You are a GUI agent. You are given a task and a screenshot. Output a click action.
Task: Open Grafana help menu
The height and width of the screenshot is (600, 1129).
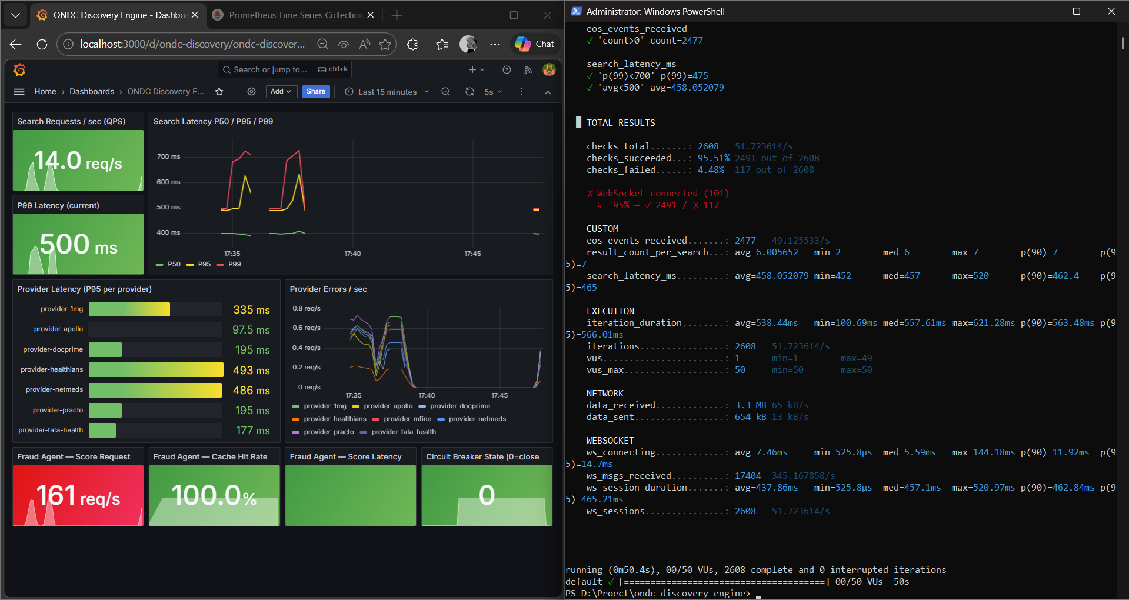[507, 70]
